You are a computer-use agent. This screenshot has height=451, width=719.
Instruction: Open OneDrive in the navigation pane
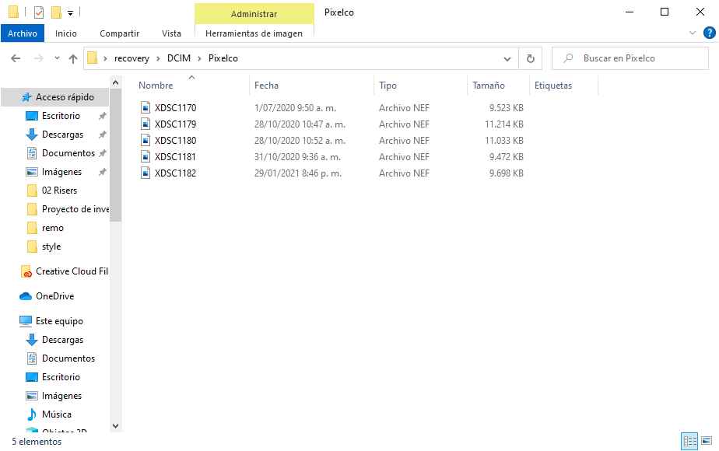54,296
